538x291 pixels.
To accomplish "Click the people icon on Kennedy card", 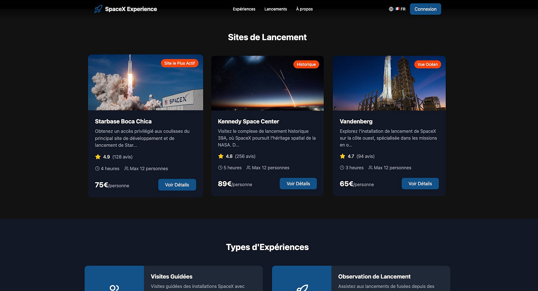I will pos(248,168).
